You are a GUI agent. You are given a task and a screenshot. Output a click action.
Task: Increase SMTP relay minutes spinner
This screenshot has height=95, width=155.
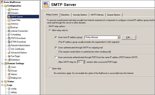coord(84,61)
